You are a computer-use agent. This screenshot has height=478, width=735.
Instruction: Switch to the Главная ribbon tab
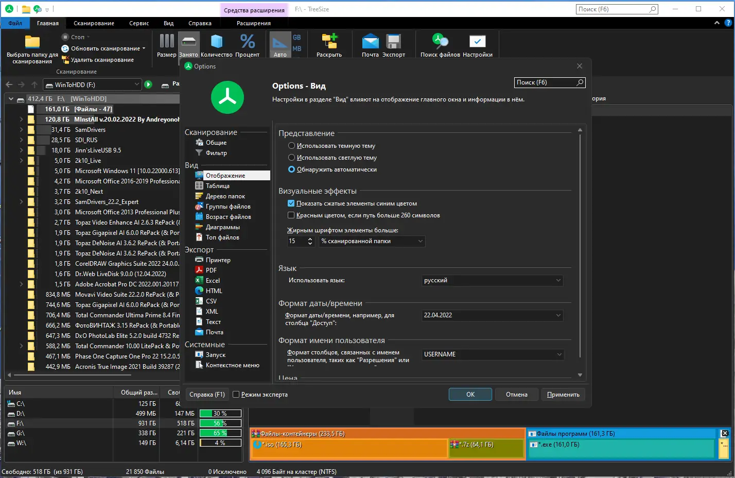48,23
